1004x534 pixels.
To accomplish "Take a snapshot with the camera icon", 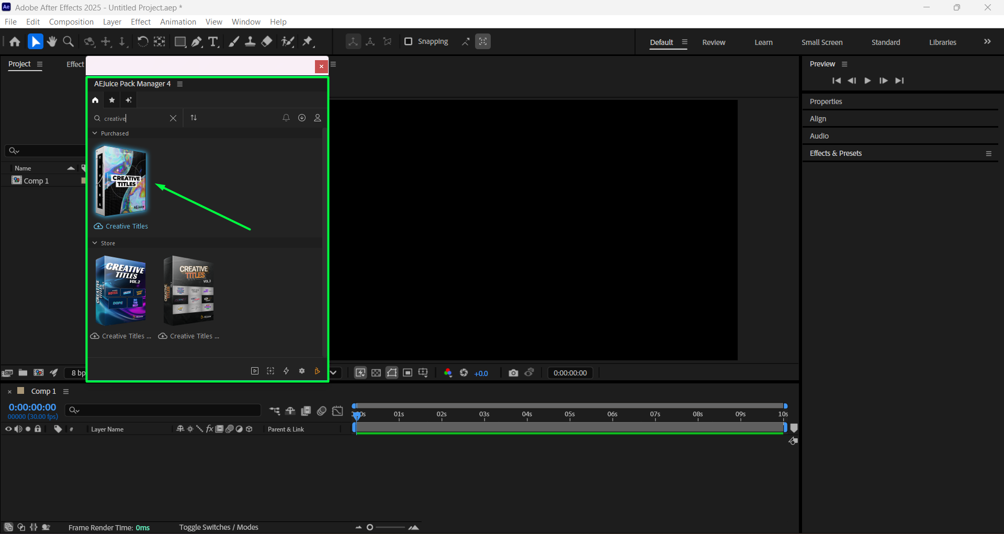I will point(513,373).
